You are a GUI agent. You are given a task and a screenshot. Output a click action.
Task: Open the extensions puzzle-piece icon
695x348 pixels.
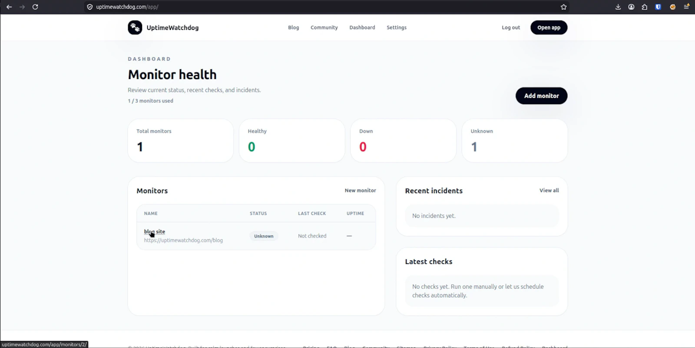[645, 7]
